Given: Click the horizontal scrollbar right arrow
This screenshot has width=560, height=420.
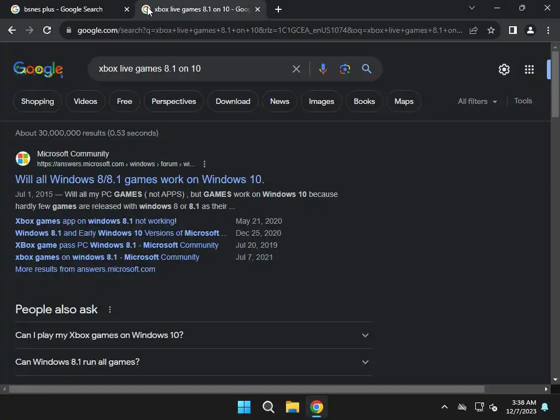Looking at the screenshot, I should [x=546, y=389].
